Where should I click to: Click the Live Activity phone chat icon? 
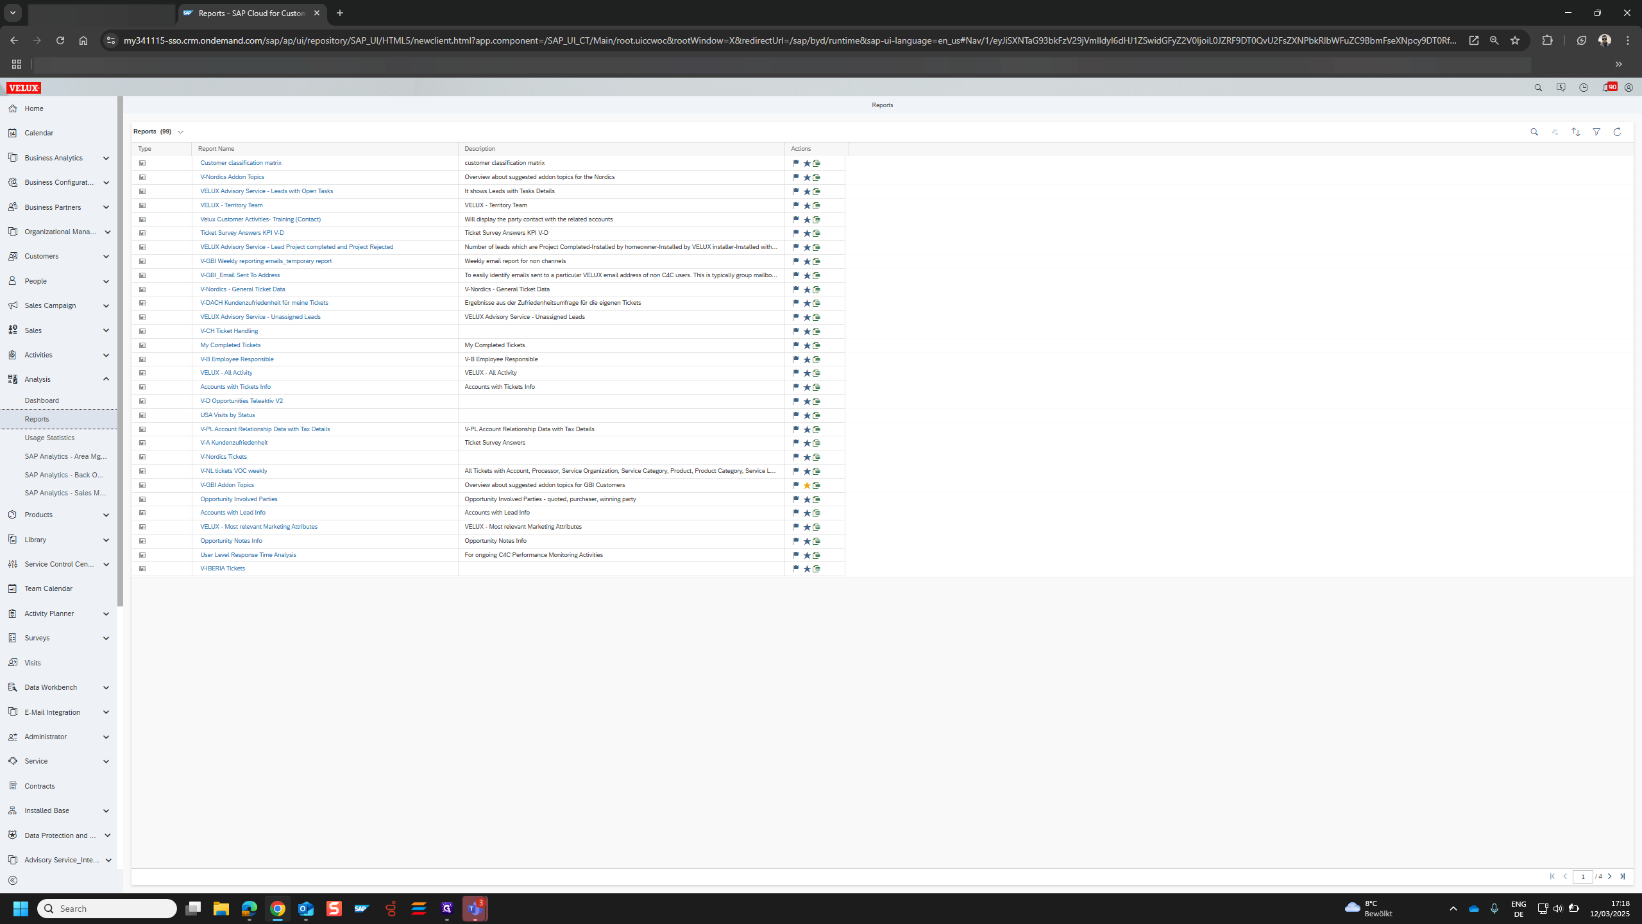(1561, 87)
